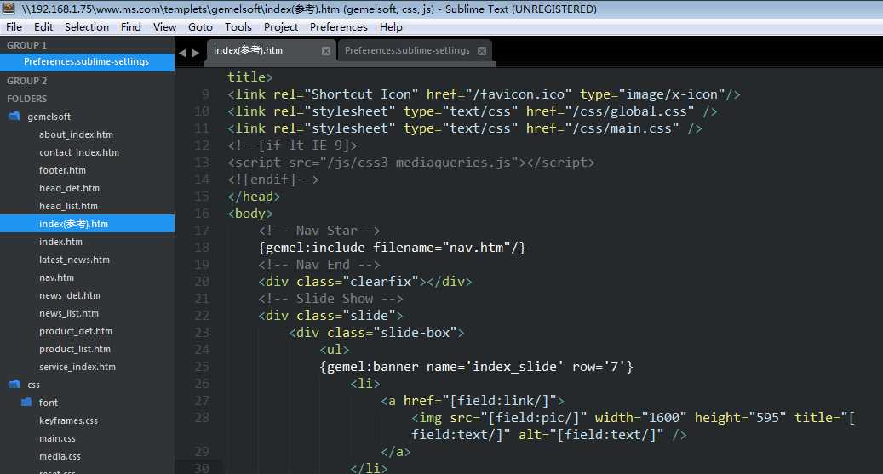Screen dimensions: 883x474
Task: Expand the font folder
Action: [48, 403]
